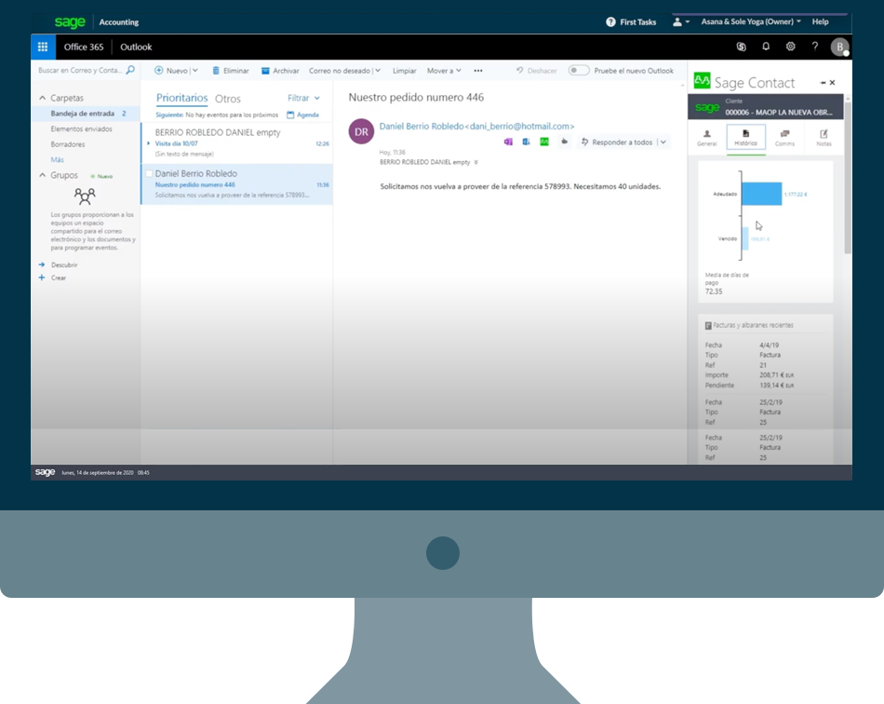Click the Groups people illustration icon
This screenshot has width=884, height=704.
[85, 196]
